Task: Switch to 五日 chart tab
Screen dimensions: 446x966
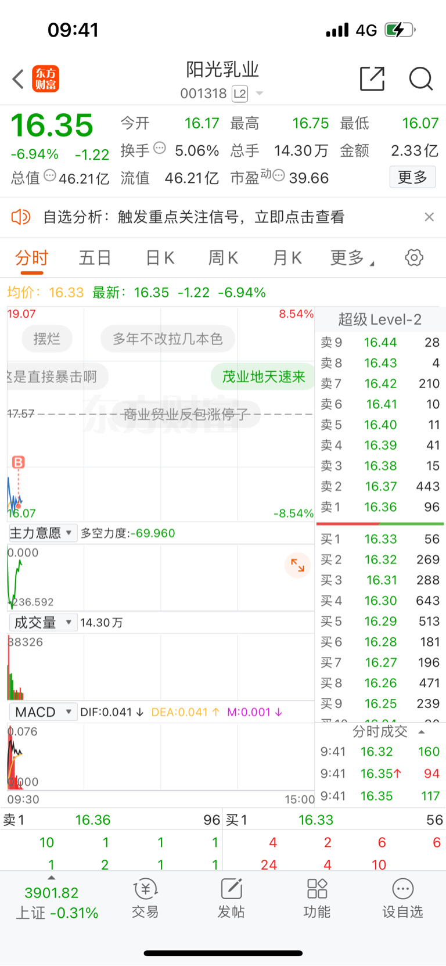Action: (x=95, y=257)
